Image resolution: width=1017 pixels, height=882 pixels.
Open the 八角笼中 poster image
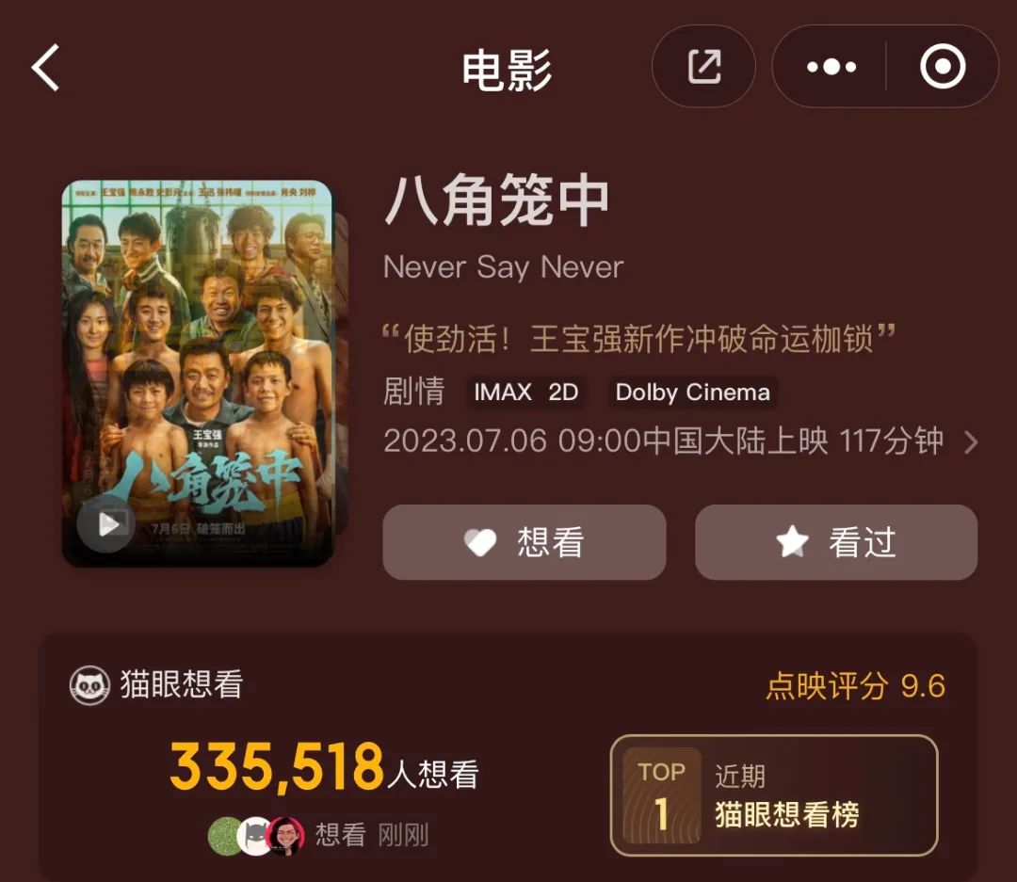coord(198,373)
